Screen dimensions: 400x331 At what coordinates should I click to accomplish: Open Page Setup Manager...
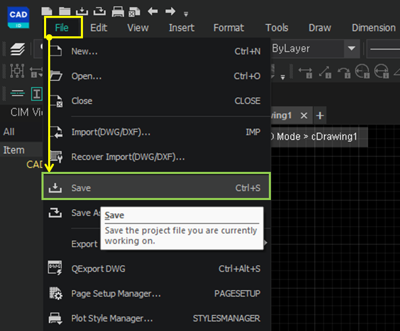tap(156, 294)
